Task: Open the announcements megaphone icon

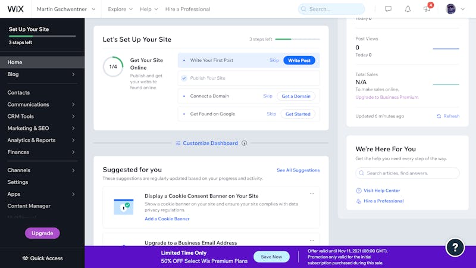Action: pyautogui.click(x=427, y=9)
